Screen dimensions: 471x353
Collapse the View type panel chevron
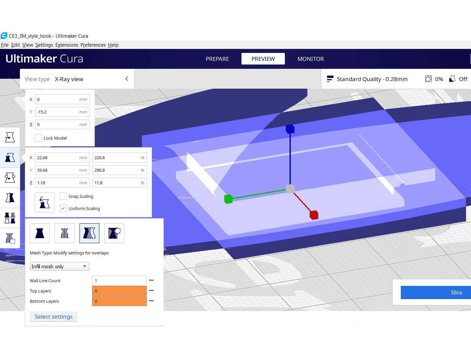tap(127, 79)
